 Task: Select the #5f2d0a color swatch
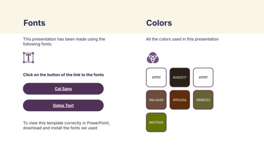(180, 100)
